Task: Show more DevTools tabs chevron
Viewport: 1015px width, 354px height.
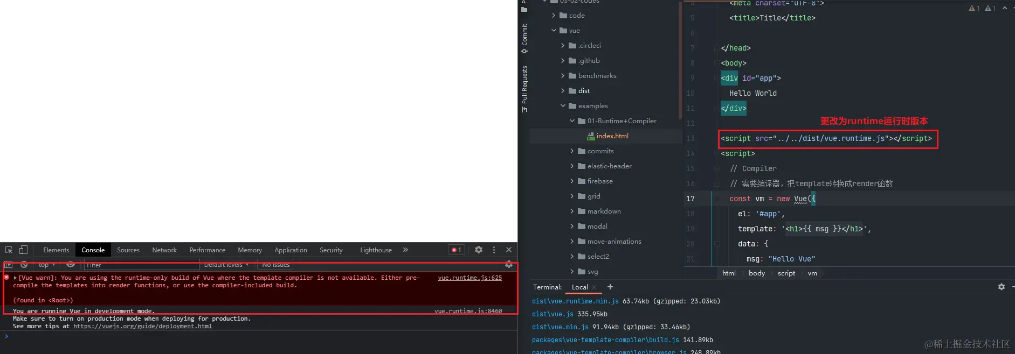Action: [x=405, y=250]
